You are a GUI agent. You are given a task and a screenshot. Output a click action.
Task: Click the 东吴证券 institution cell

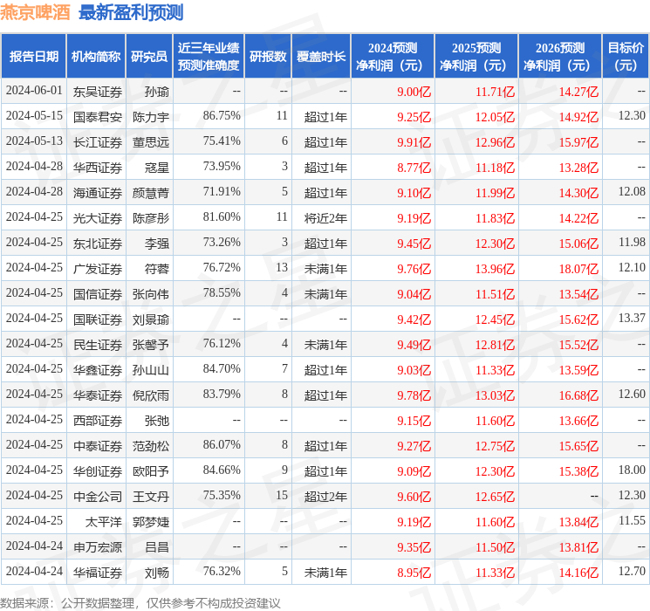tap(98, 92)
